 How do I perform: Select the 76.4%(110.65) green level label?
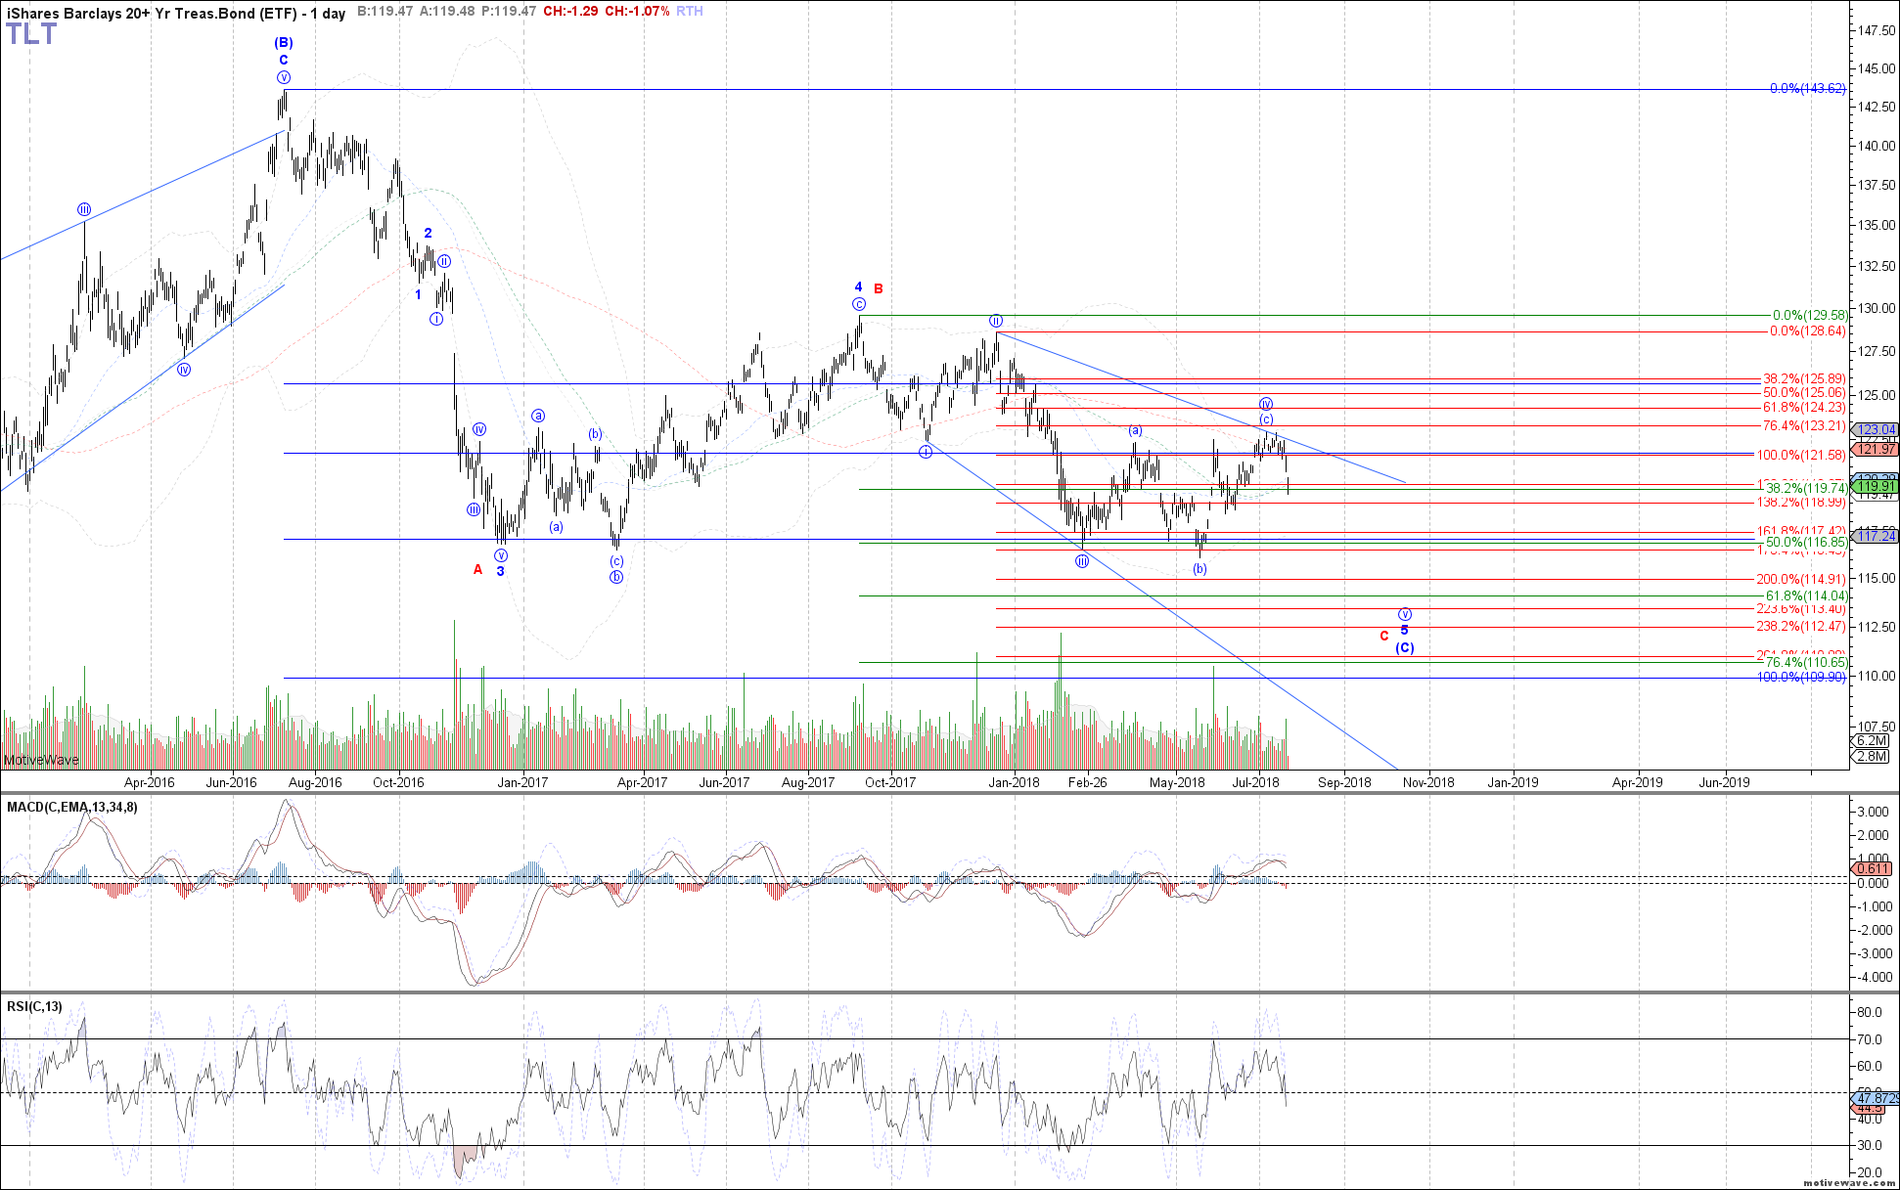(x=1806, y=663)
